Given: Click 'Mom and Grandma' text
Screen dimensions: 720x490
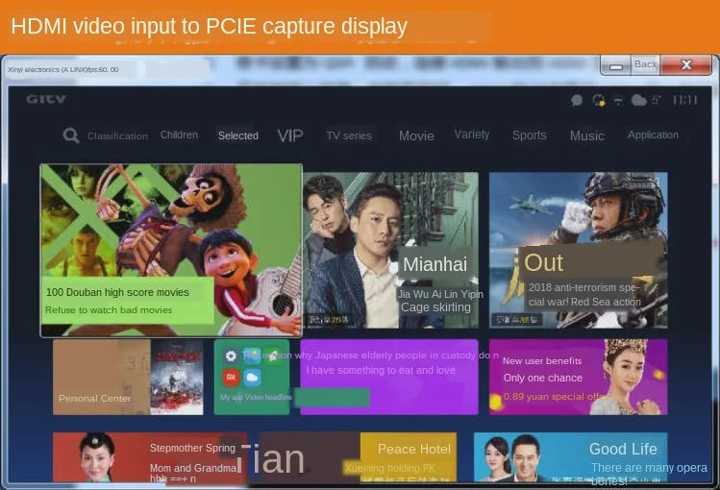Looking at the screenshot, I should (193, 468).
